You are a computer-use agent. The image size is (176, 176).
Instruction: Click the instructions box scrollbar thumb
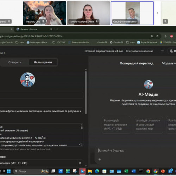pyautogui.click(x=82, y=128)
